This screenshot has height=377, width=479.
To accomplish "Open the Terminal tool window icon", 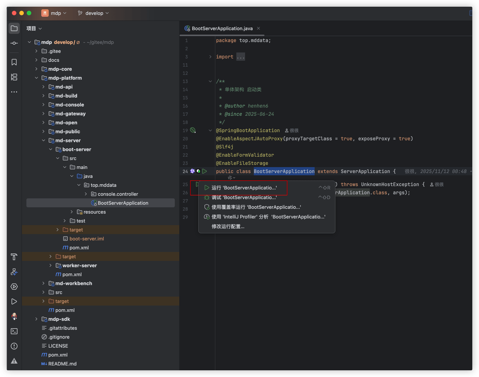I will [14, 331].
